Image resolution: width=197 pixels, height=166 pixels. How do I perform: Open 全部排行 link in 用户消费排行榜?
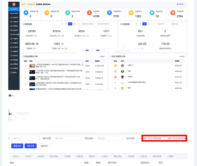click(182, 57)
